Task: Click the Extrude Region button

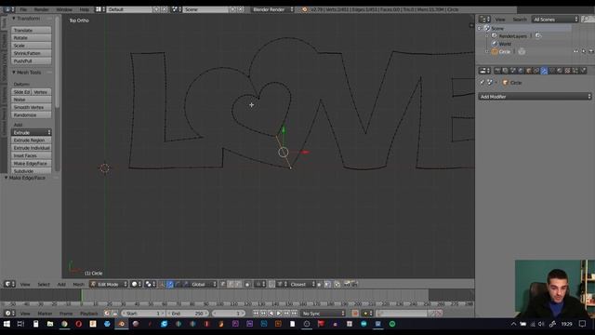Action: tap(31, 141)
